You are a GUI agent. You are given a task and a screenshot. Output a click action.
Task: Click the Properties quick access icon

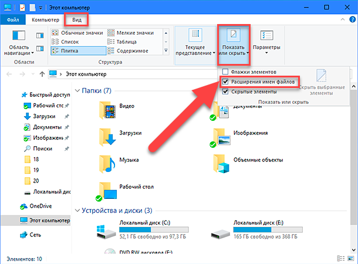click(22, 8)
